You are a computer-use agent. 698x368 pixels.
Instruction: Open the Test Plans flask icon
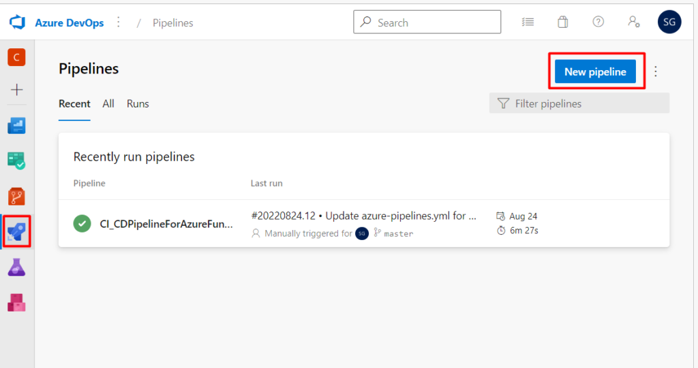click(16, 267)
